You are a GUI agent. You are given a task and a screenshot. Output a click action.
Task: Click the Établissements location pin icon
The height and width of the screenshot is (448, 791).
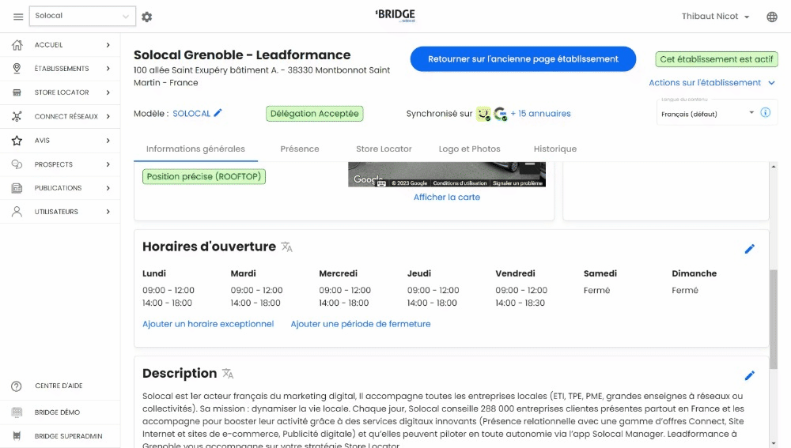coord(17,69)
